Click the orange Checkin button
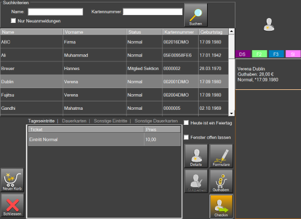 click(x=222, y=206)
